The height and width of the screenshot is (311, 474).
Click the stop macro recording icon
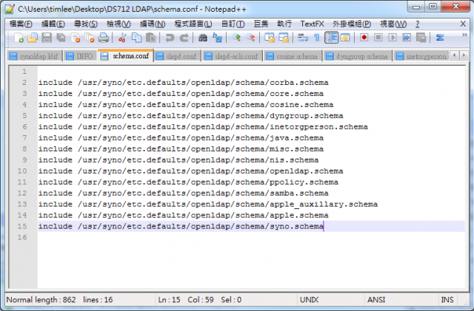(378, 38)
